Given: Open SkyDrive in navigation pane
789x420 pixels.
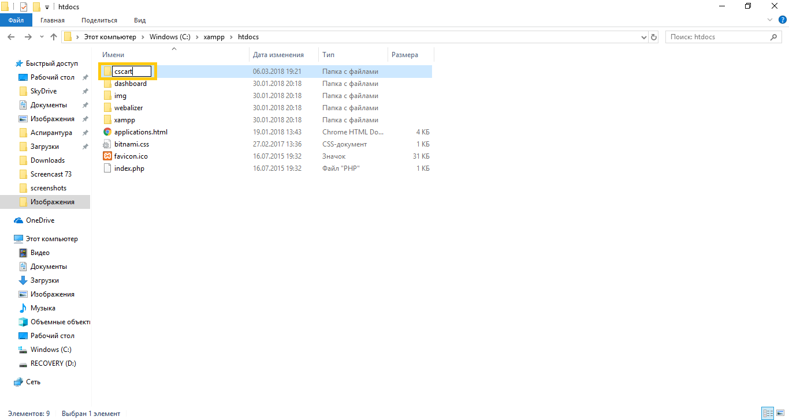Looking at the screenshot, I should click(43, 91).
